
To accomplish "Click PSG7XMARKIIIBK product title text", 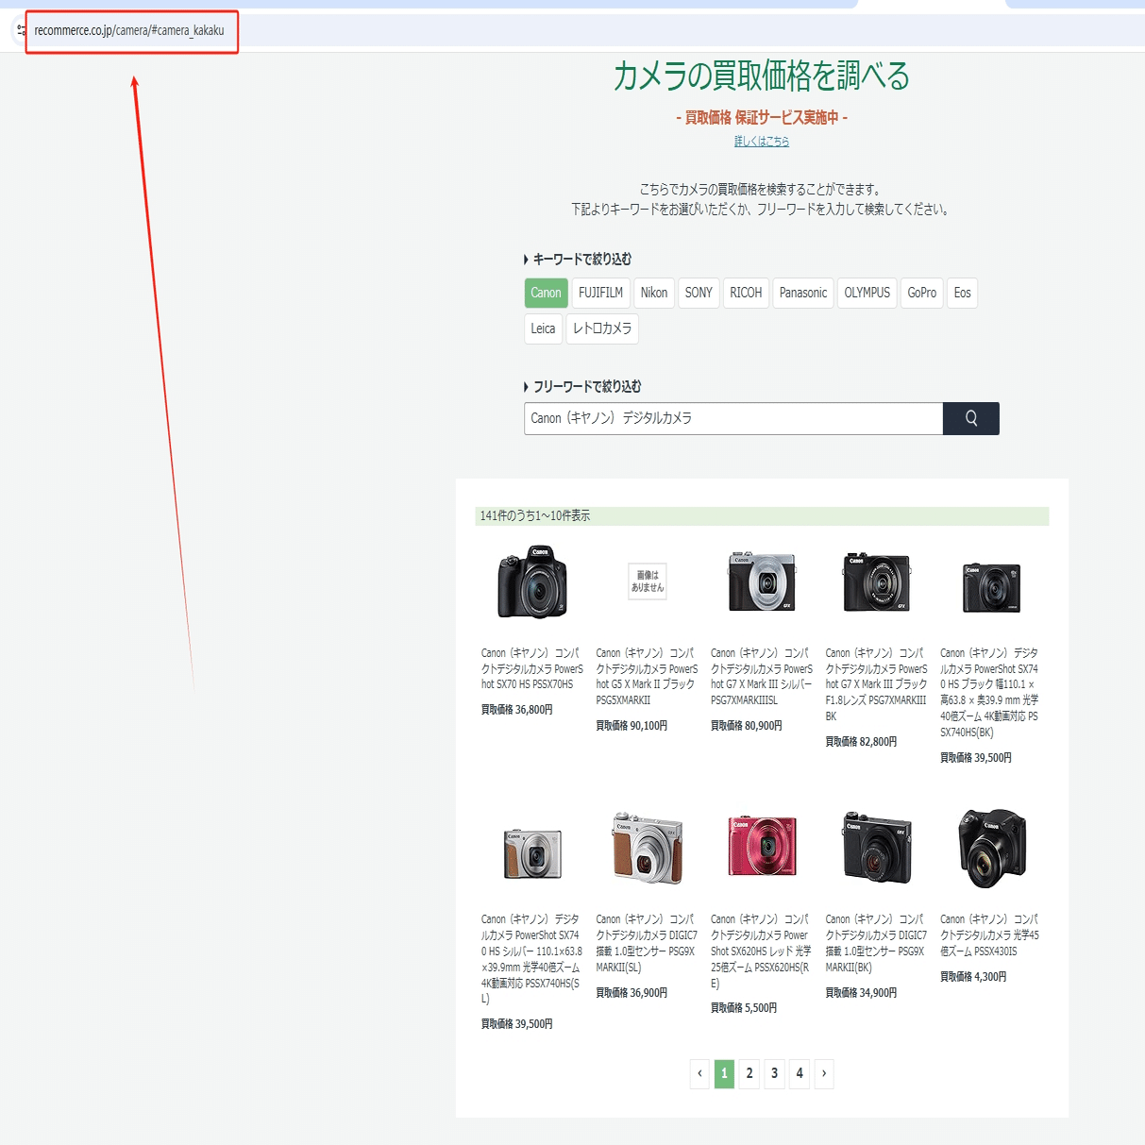I will [x=877, y=684].
